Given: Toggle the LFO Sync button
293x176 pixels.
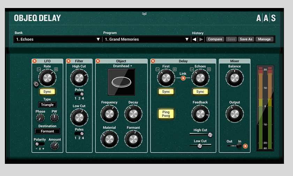Looking at the screenshot, I should coord(47,91).
